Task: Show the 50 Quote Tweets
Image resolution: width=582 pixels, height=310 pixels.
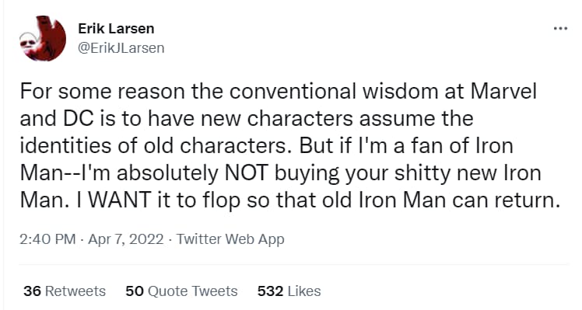Action: click(x=181, y=291)
